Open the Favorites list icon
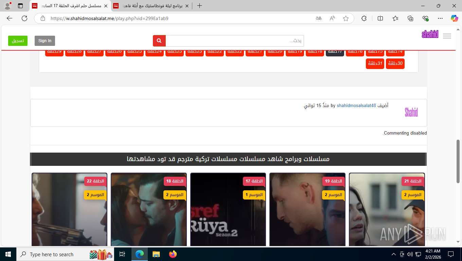 tap(395, 18)
